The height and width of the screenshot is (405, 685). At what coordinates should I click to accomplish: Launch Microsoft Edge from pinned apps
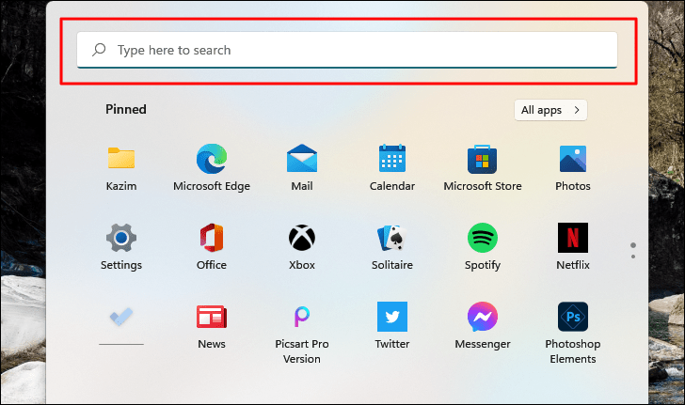tap(212, 167)
